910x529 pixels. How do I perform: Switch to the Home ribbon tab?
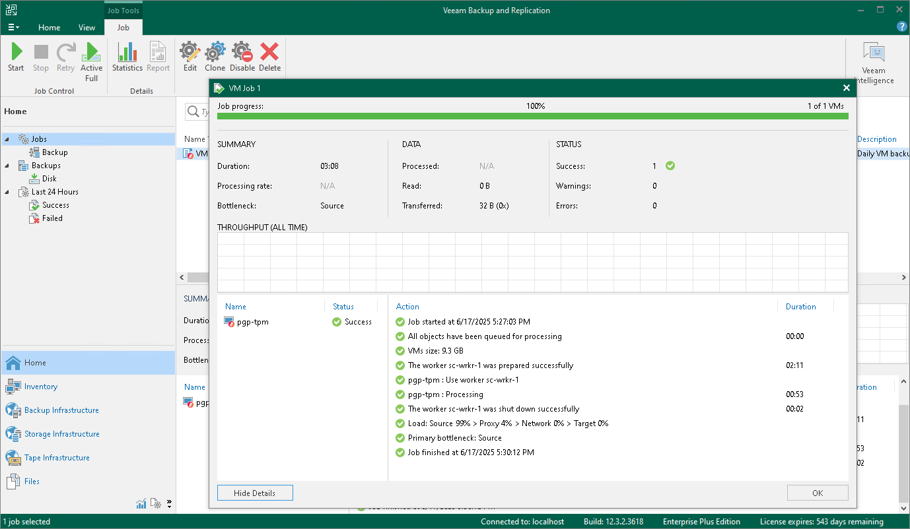[x=50, y=28]
